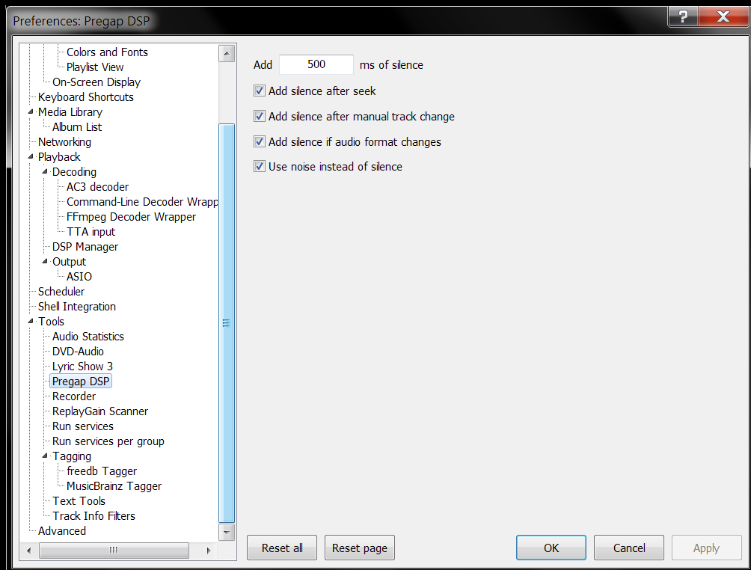Image resolution: width=751 pixels, height=570 pixels.
Task: Select On-Screen Display in tree
Action: pyautogui.click(x=96, y=82)
